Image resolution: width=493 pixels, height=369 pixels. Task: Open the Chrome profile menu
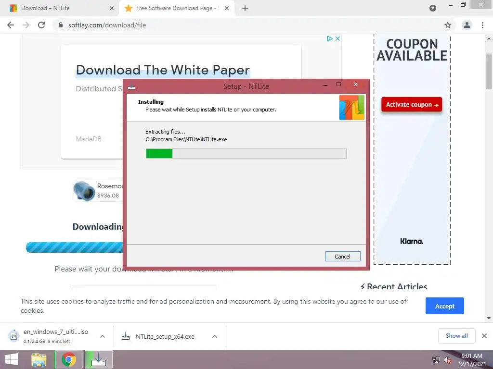pyautogui.click(x=467, y=25)
